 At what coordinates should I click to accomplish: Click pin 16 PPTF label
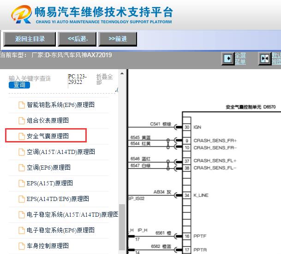pos(200,236)
